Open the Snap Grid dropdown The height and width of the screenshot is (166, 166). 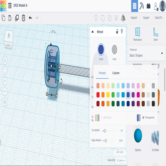(x=121, y=160)
